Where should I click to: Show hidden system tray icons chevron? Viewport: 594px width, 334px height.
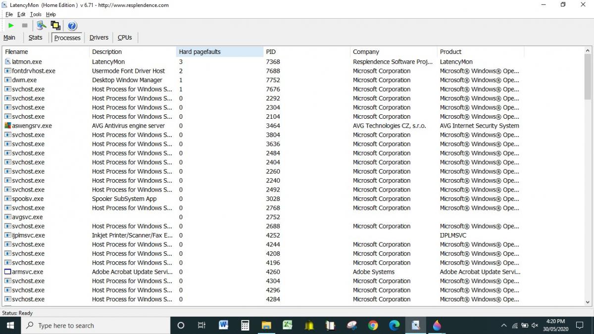504,325
